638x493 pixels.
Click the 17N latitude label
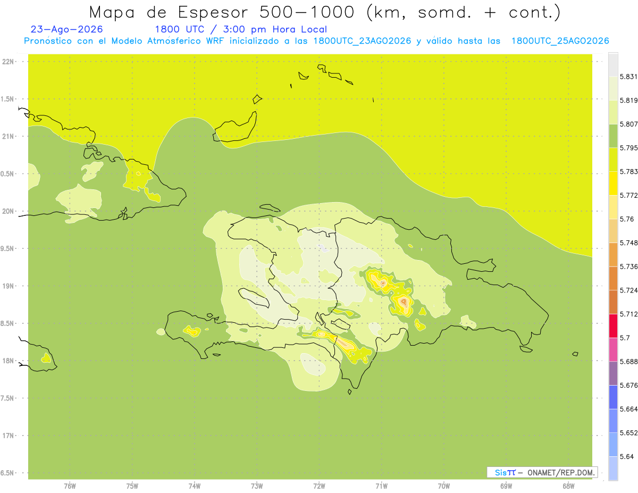click(8, 436)
